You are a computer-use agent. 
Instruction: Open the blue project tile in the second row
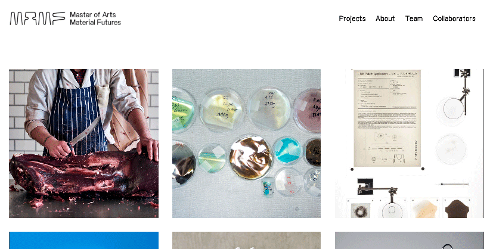[83, 241]
